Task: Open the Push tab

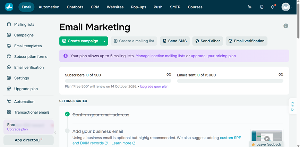Action: (x=158, y=7)
